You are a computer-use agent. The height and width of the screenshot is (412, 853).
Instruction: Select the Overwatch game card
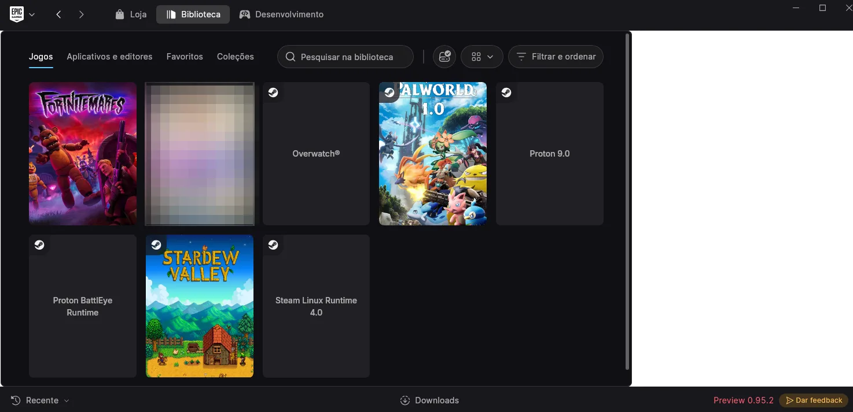(x=316, y=154)
